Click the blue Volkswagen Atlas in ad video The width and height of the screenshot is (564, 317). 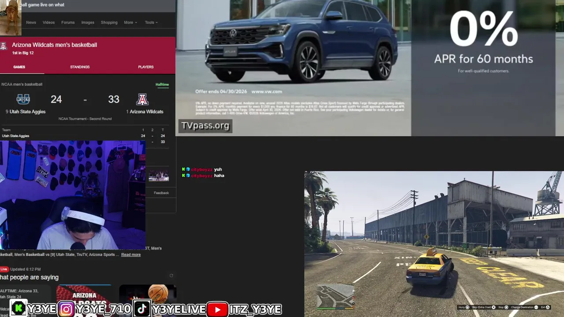tap(302, 41)
